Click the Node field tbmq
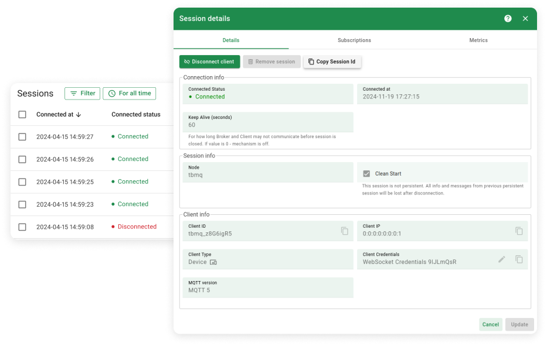 point(268,172)
